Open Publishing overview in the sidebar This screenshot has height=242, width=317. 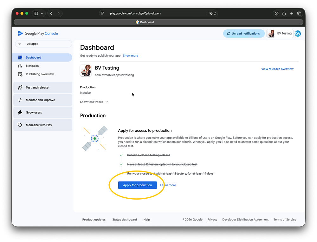[43, 74]
